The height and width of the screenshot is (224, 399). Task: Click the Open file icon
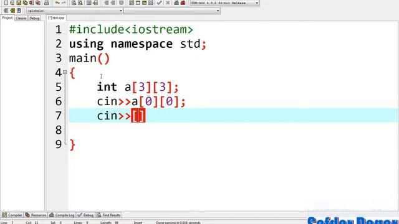12,2
